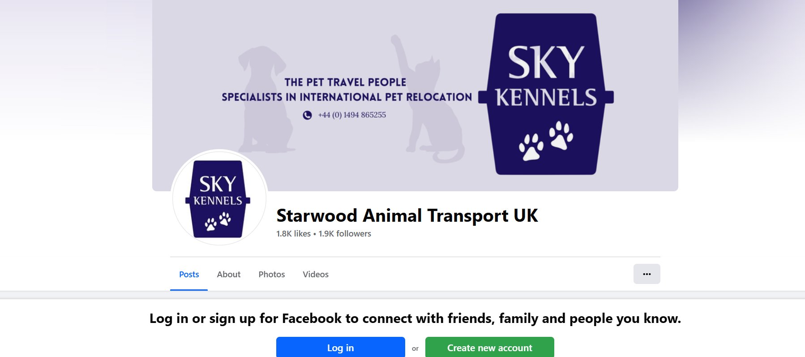This screenshot has height=357, width=805.
Task: Click Starwood Animal Transport UK page title
Action: [407, 215]
